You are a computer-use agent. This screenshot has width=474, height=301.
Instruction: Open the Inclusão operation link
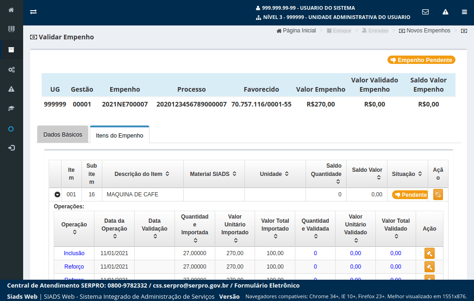74,253
